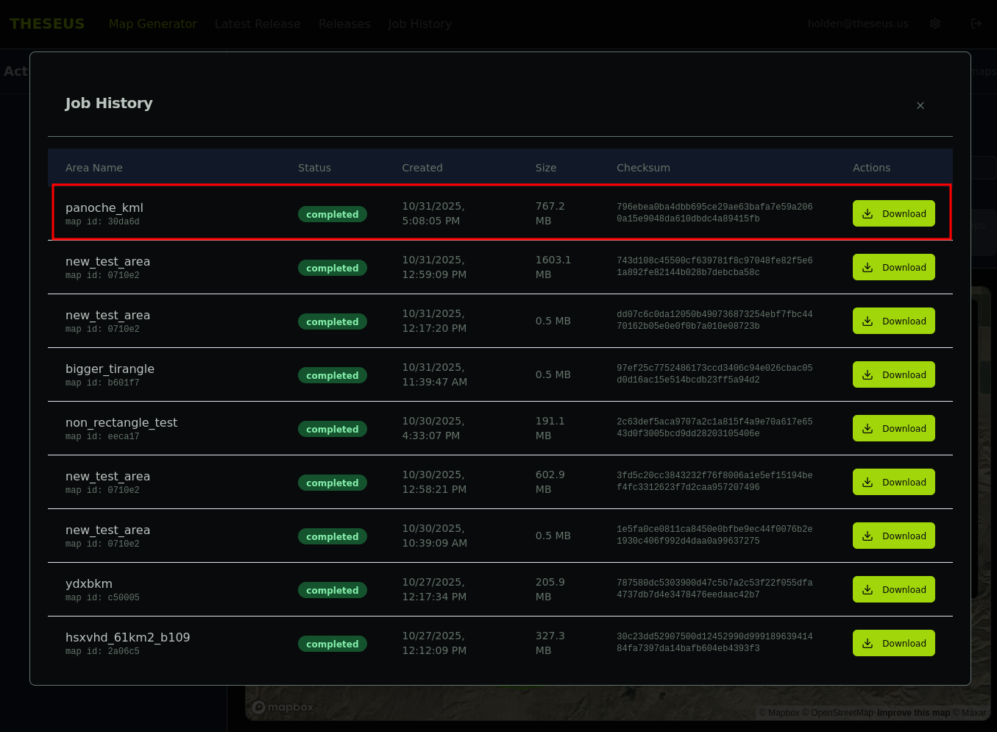Select the panoche_kml row checksum text
This screenshot has height=732, width=997.
(x=714, y=213)
